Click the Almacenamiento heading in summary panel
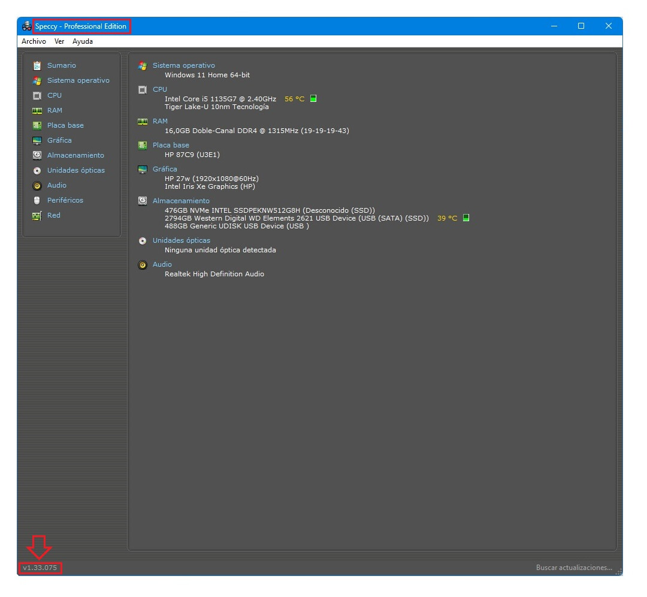 (181, 201)
